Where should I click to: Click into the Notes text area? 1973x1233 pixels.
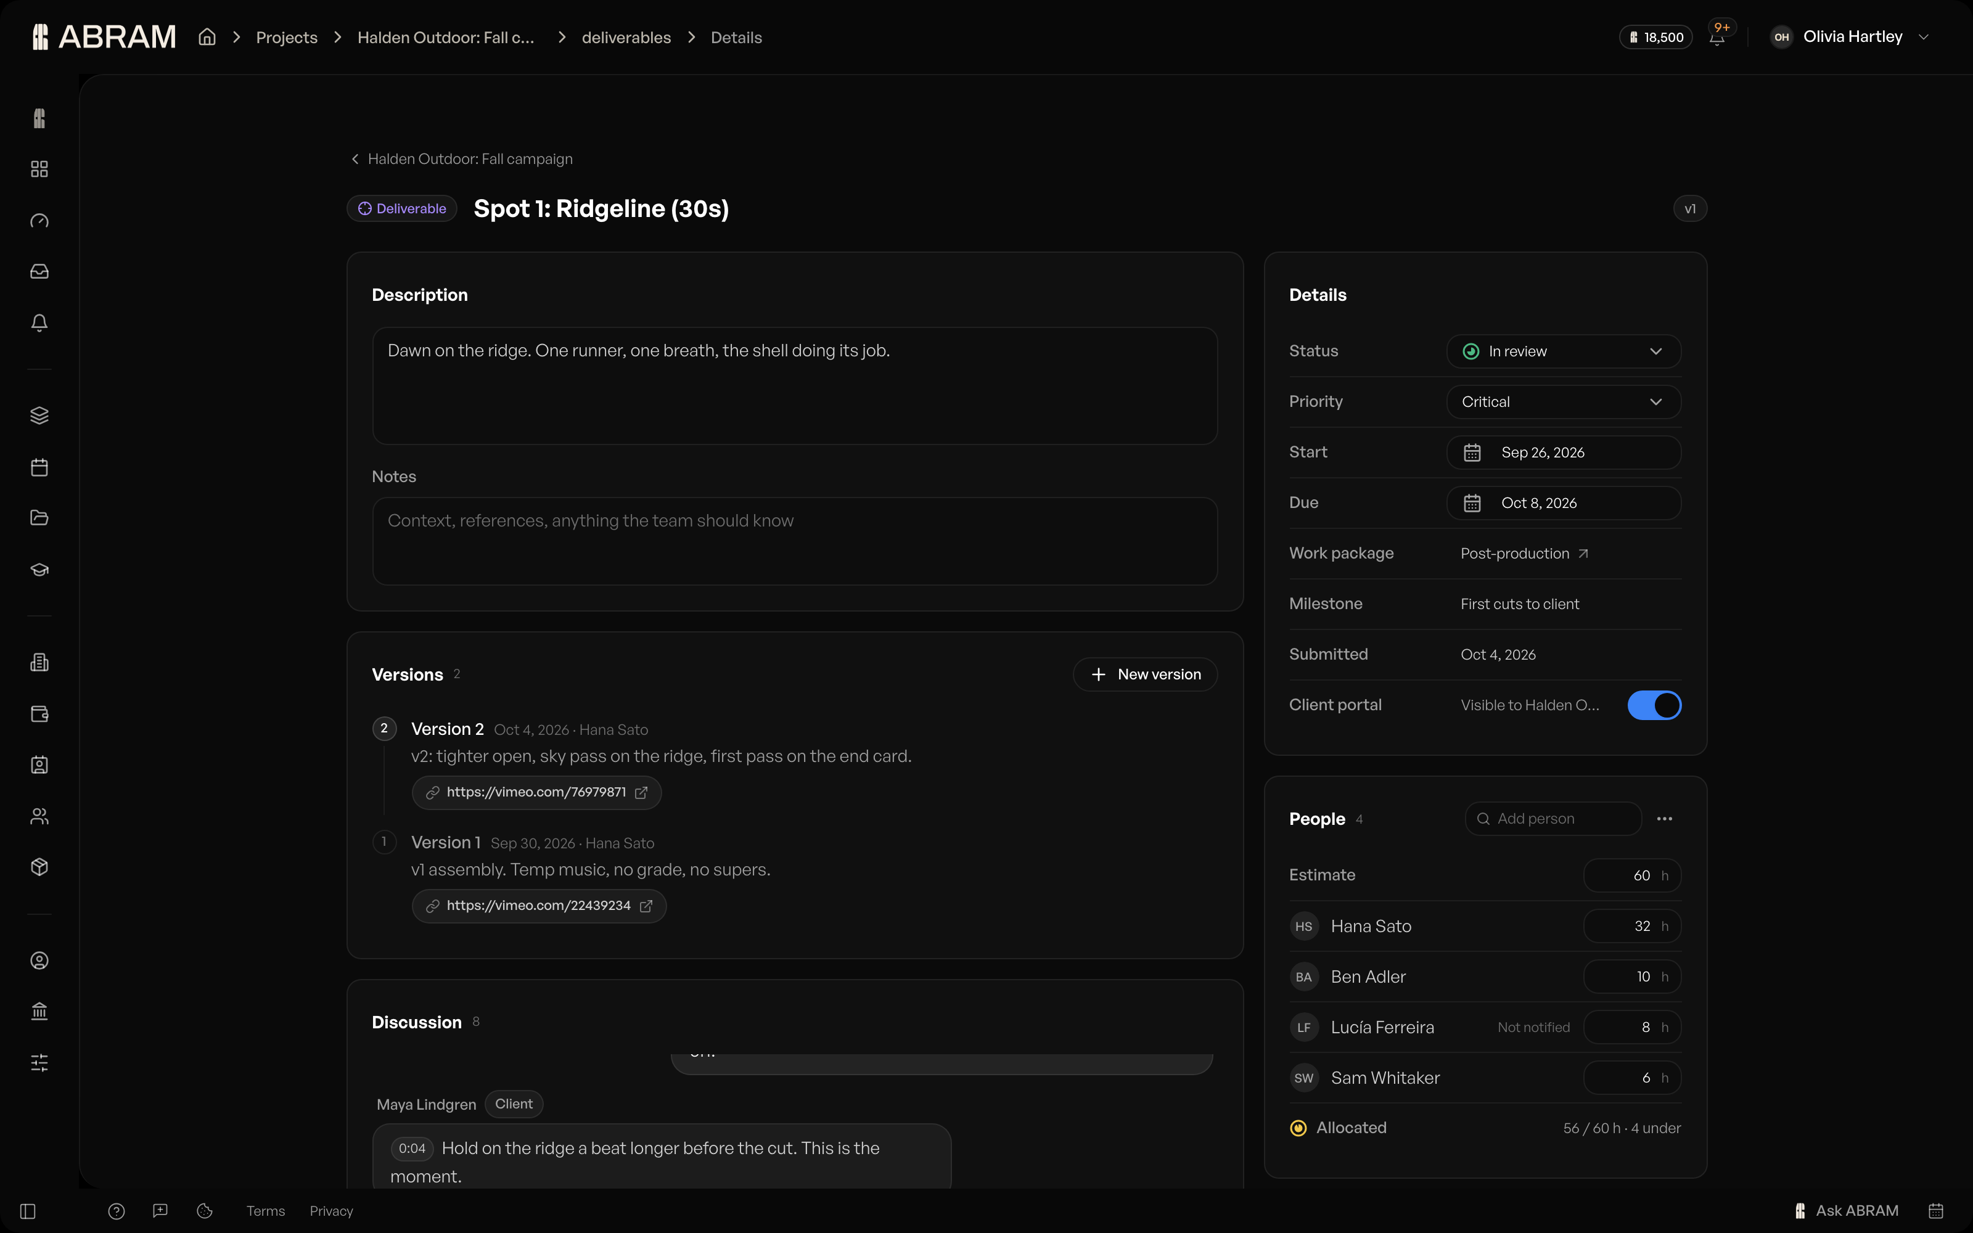(x=795, y=541)
